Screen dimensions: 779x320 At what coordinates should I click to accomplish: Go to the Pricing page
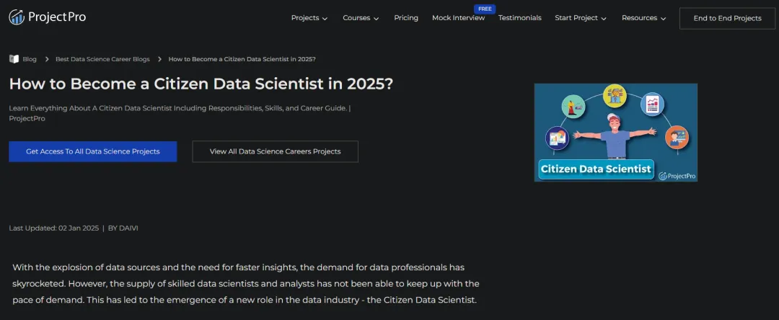[x=406, y=18]
